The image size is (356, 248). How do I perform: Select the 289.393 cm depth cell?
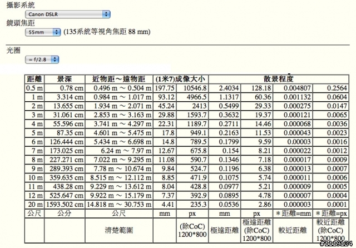pos(65,169)
